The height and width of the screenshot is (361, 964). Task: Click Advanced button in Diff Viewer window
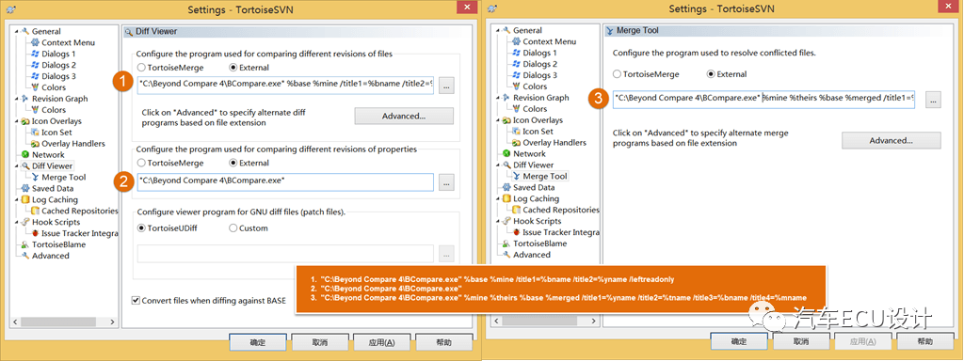(x=404, y=116)
